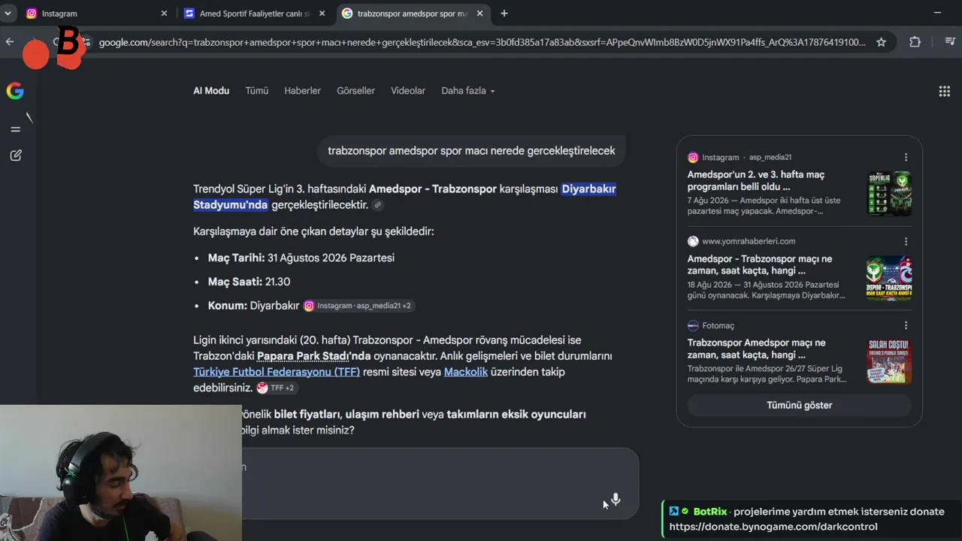
Task: Open the Mackolik link
Action: point(466,372)
